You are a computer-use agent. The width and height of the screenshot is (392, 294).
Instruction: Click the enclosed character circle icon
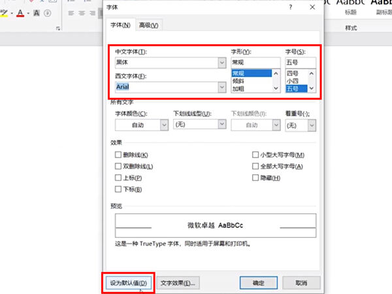[48, 13]
